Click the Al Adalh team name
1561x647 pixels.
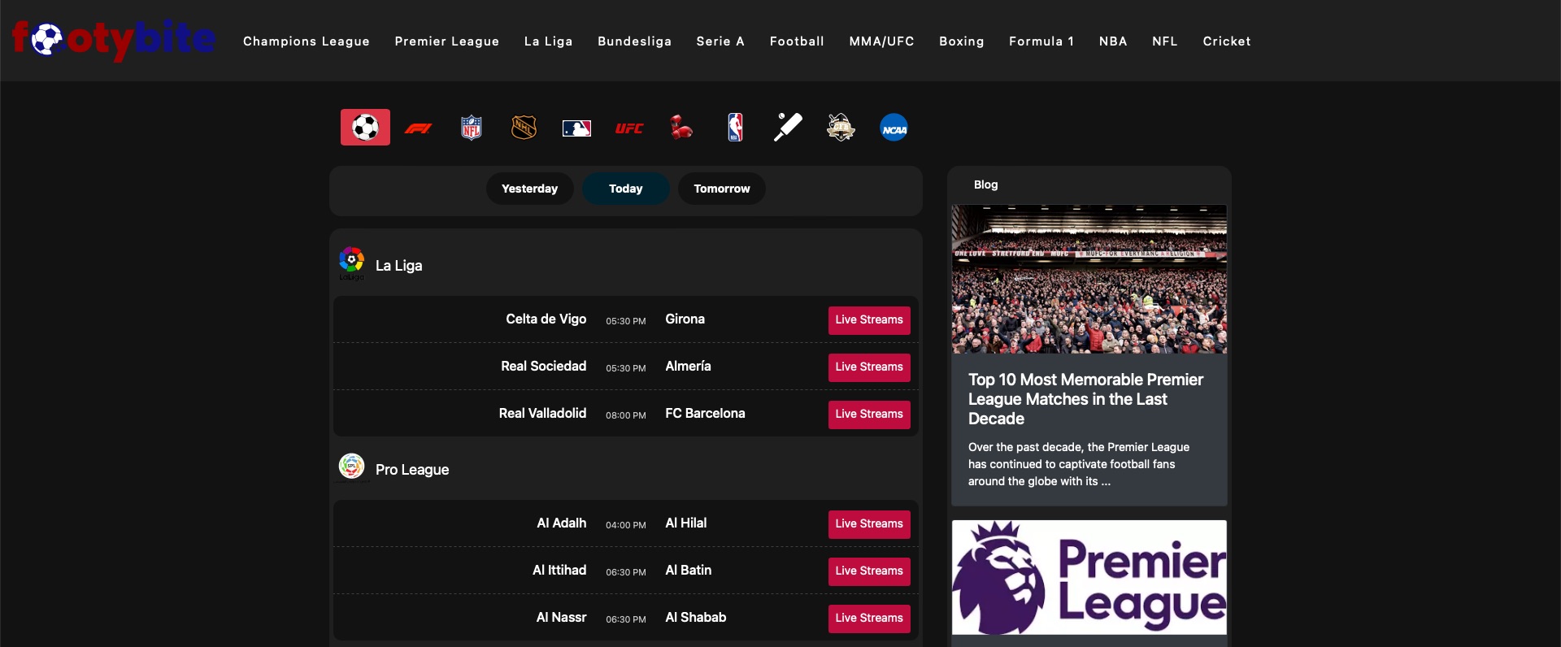[x=561, y=523]
